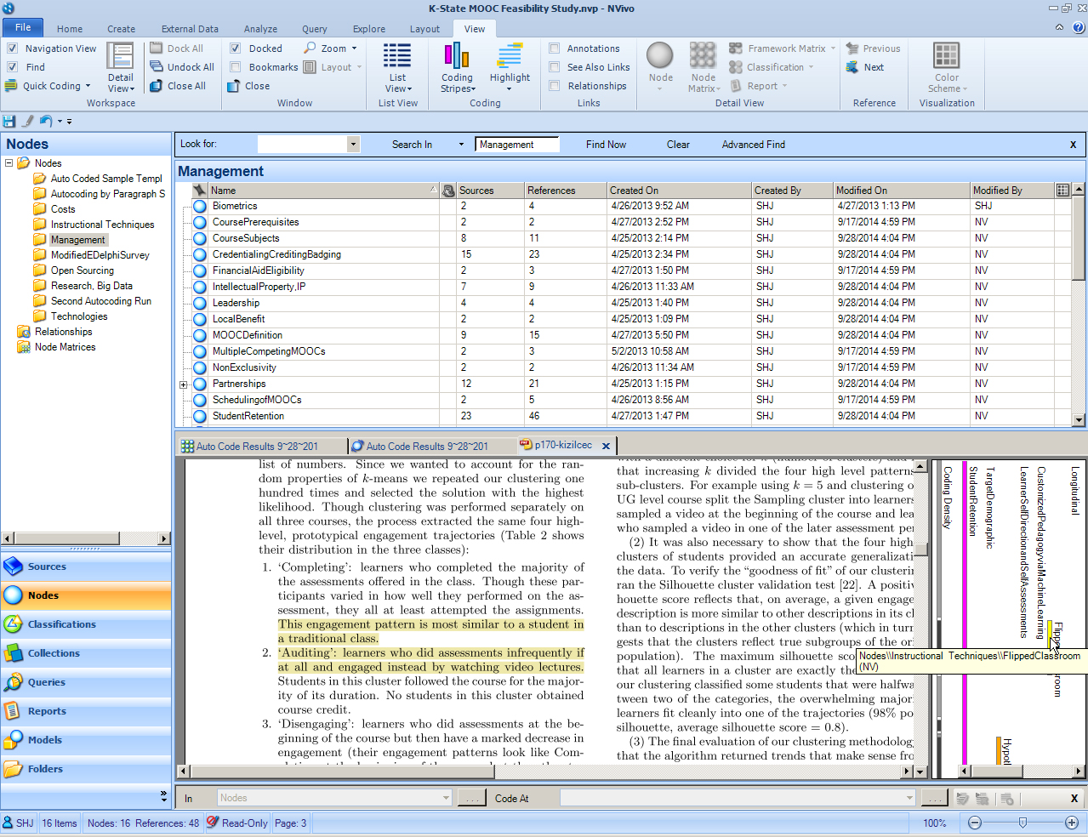Open Classifications in the navigation pane

coord(86,624)
